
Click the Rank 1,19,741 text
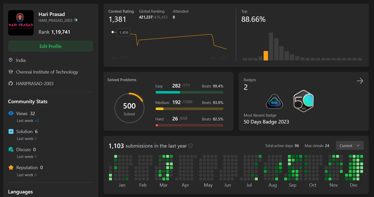[x=54, y=32]
